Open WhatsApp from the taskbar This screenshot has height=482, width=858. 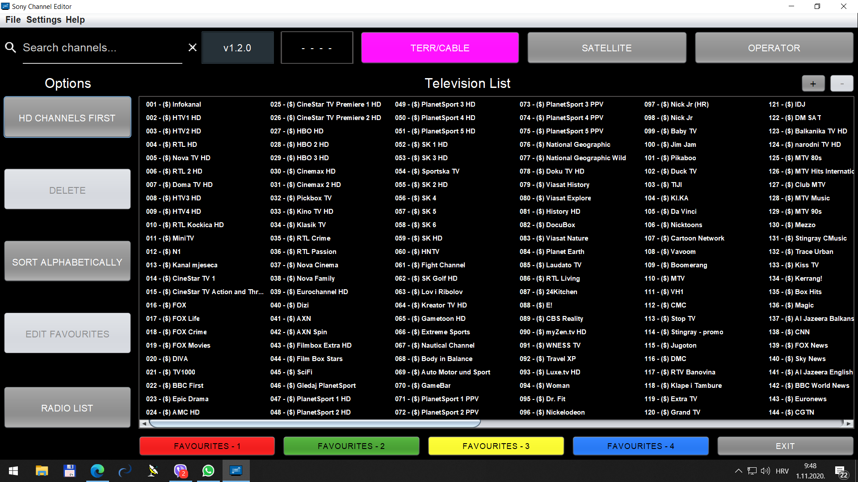point(208,471)
